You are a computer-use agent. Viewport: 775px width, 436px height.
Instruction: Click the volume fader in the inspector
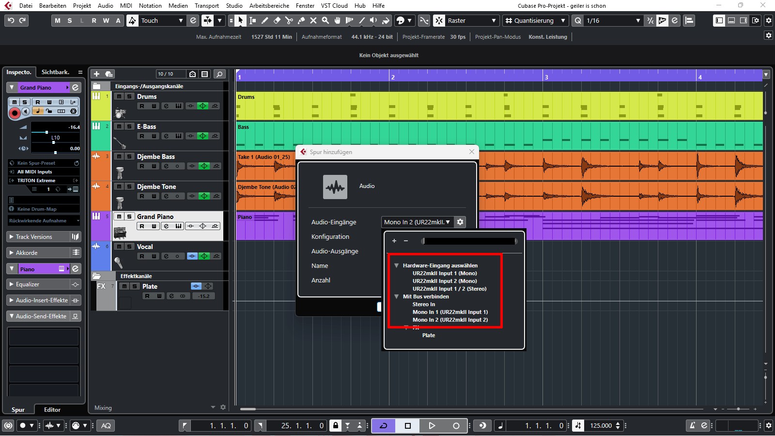point(46,132)
